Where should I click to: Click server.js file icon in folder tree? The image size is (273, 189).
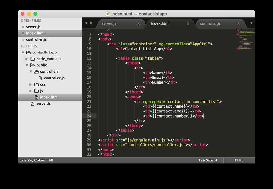32,104
